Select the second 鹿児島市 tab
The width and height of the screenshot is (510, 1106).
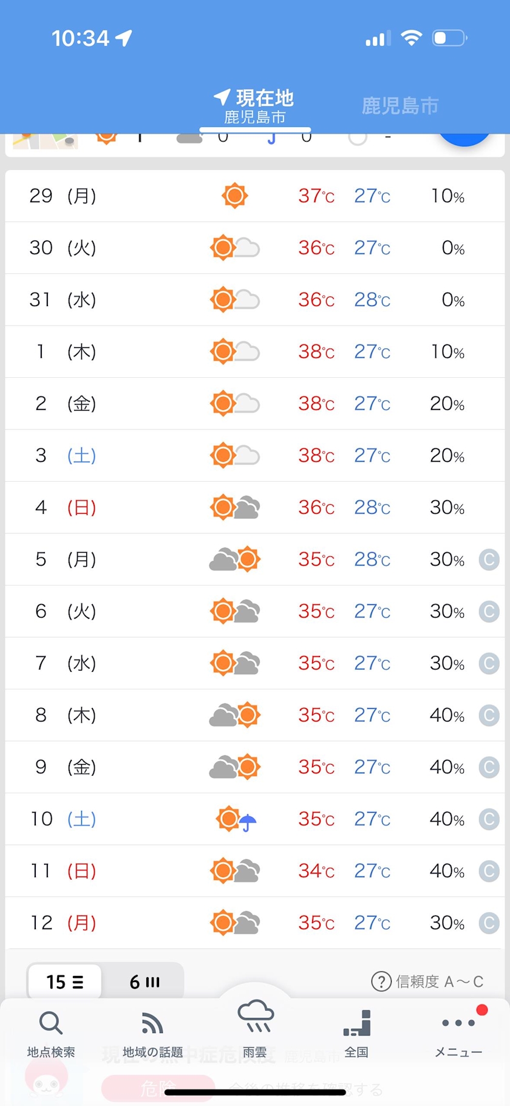pos(399,106)
